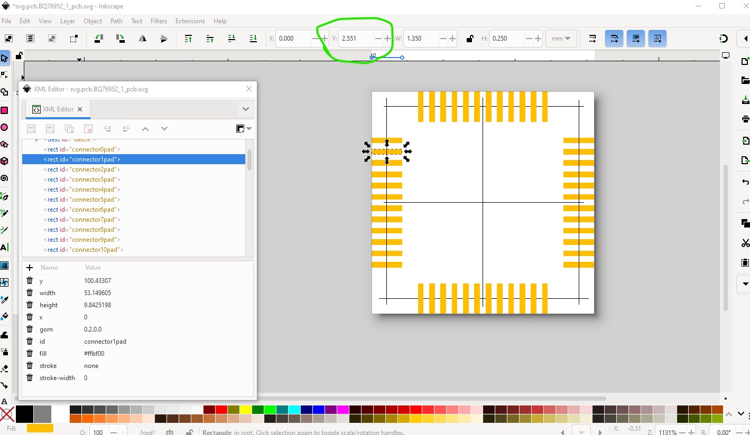The width and height of the screenshot is (750, 435).
Task: Open the Edit menu
Action: click(x=25, y=21)
